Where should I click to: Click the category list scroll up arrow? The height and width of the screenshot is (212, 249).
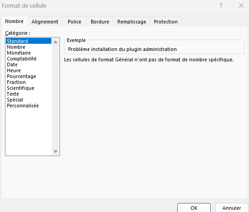click(55, 42)
